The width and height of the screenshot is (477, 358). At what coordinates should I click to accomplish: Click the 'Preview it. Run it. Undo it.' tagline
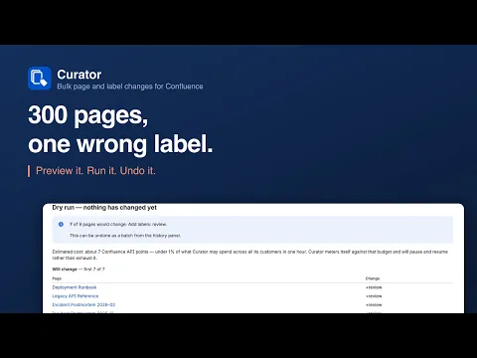95,171
